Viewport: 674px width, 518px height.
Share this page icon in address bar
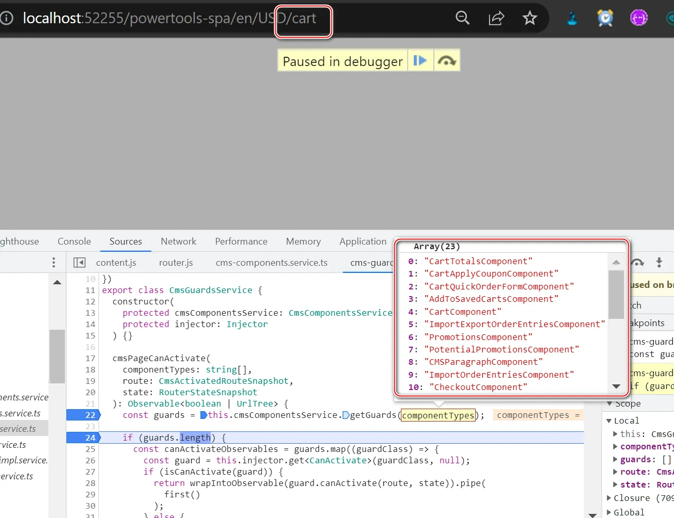(496, 18)
